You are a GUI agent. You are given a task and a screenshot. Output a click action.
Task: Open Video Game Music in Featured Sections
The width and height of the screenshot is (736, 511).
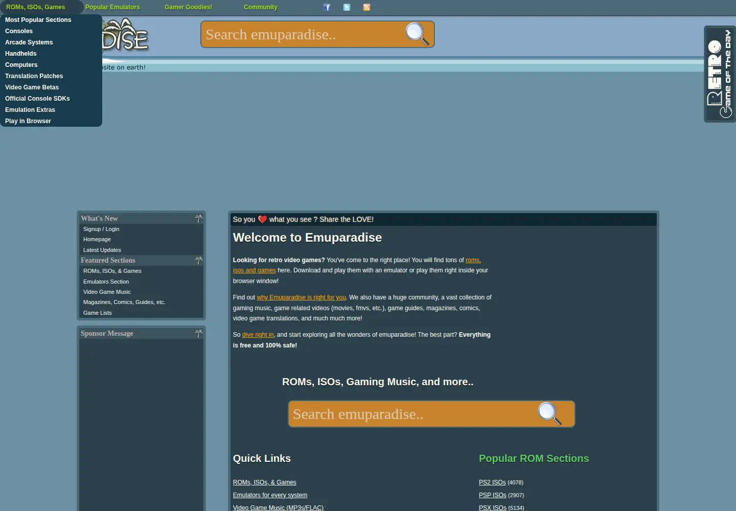click(107, 292)
